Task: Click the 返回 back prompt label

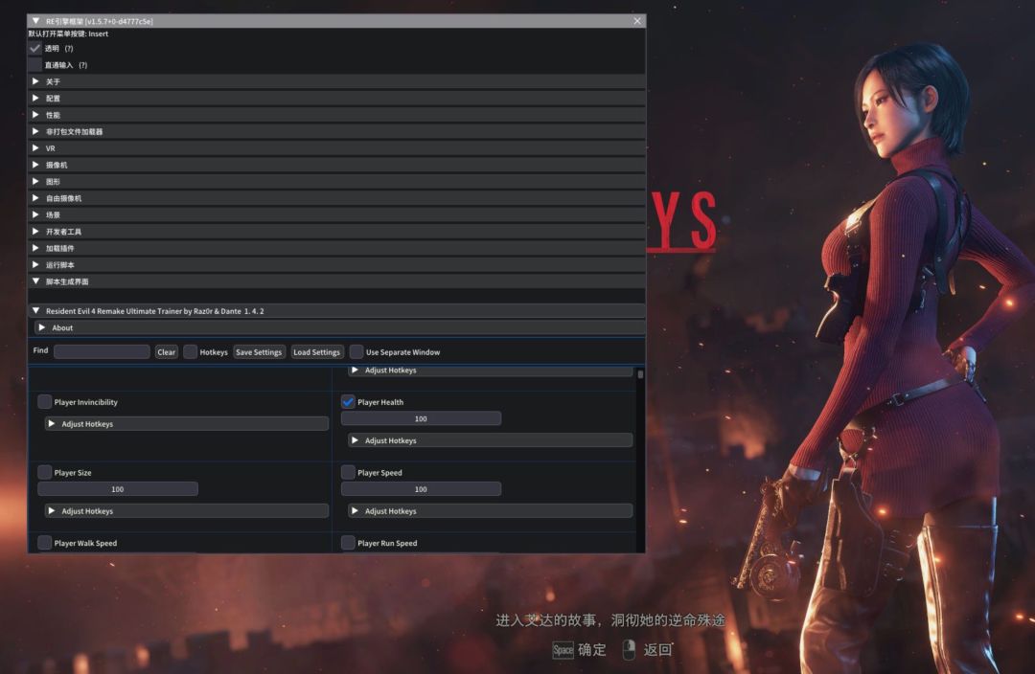Action: point(657,650)
